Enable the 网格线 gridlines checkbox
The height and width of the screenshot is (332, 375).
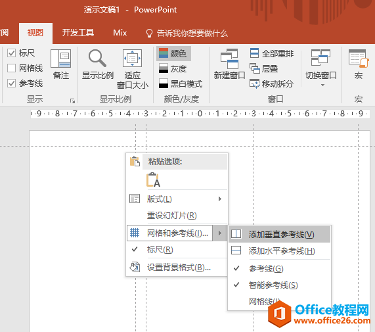(x=11, y=68)
